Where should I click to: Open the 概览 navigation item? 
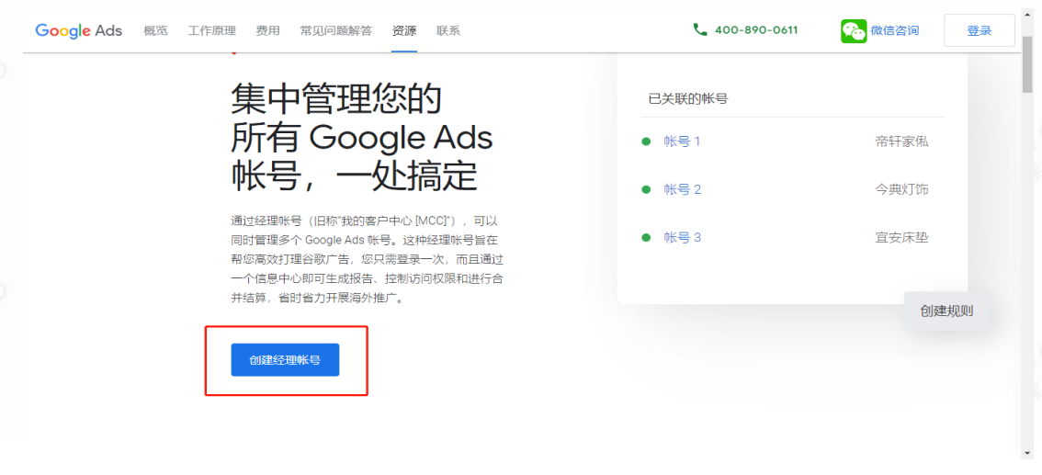tap(156, 30)
